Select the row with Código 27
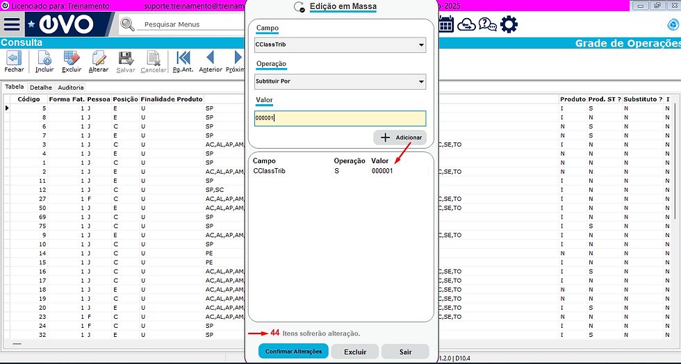681x364 pixels. click(x=126, y=199)
